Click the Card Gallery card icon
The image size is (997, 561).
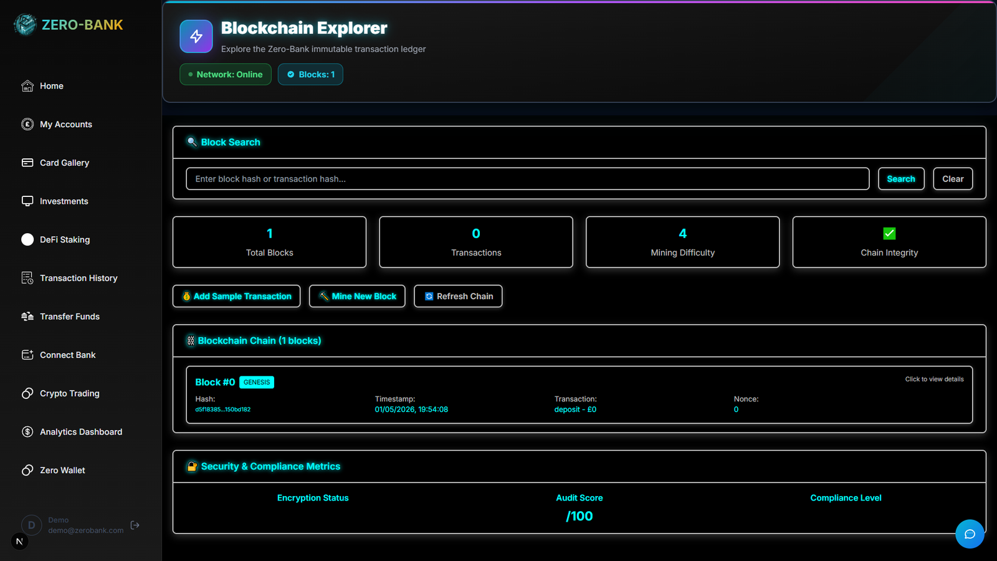[27, 163]
